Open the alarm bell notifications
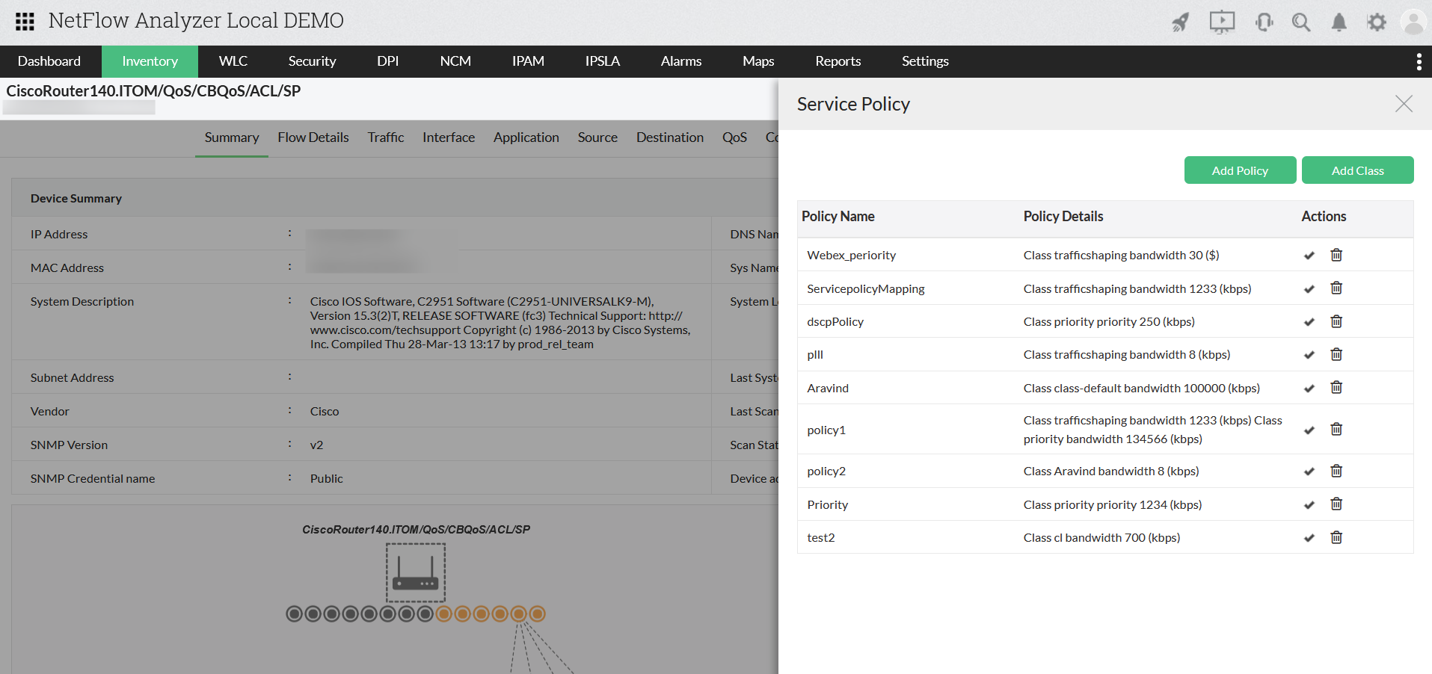 (1339, 22)
